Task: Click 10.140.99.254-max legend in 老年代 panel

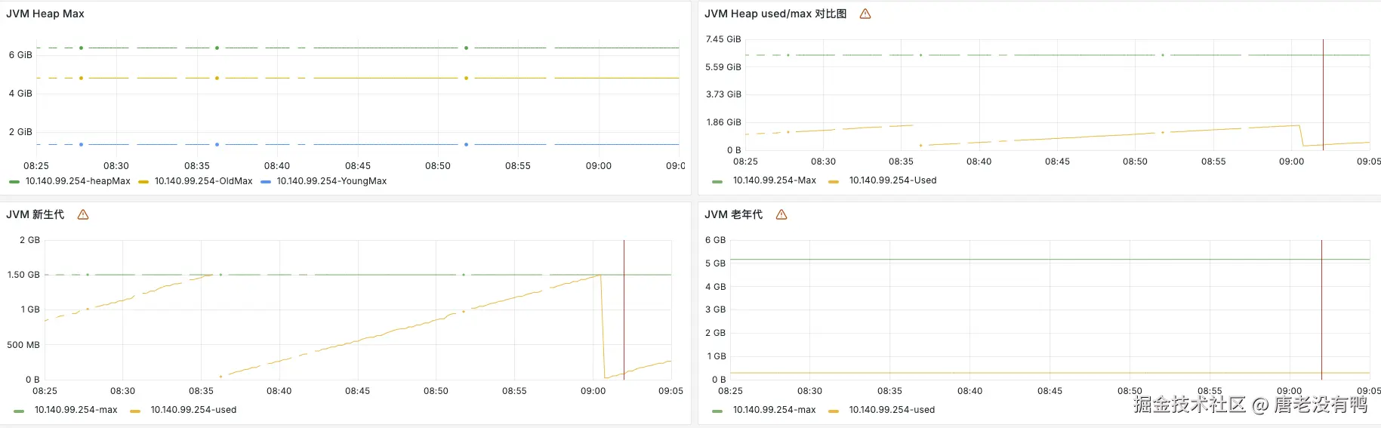Action: pos(774,410)
